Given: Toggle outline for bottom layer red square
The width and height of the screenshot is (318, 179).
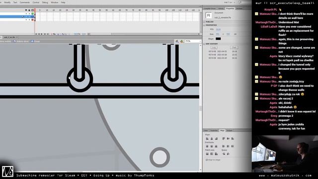Looking at the screenshot, I should pos(32,20).
